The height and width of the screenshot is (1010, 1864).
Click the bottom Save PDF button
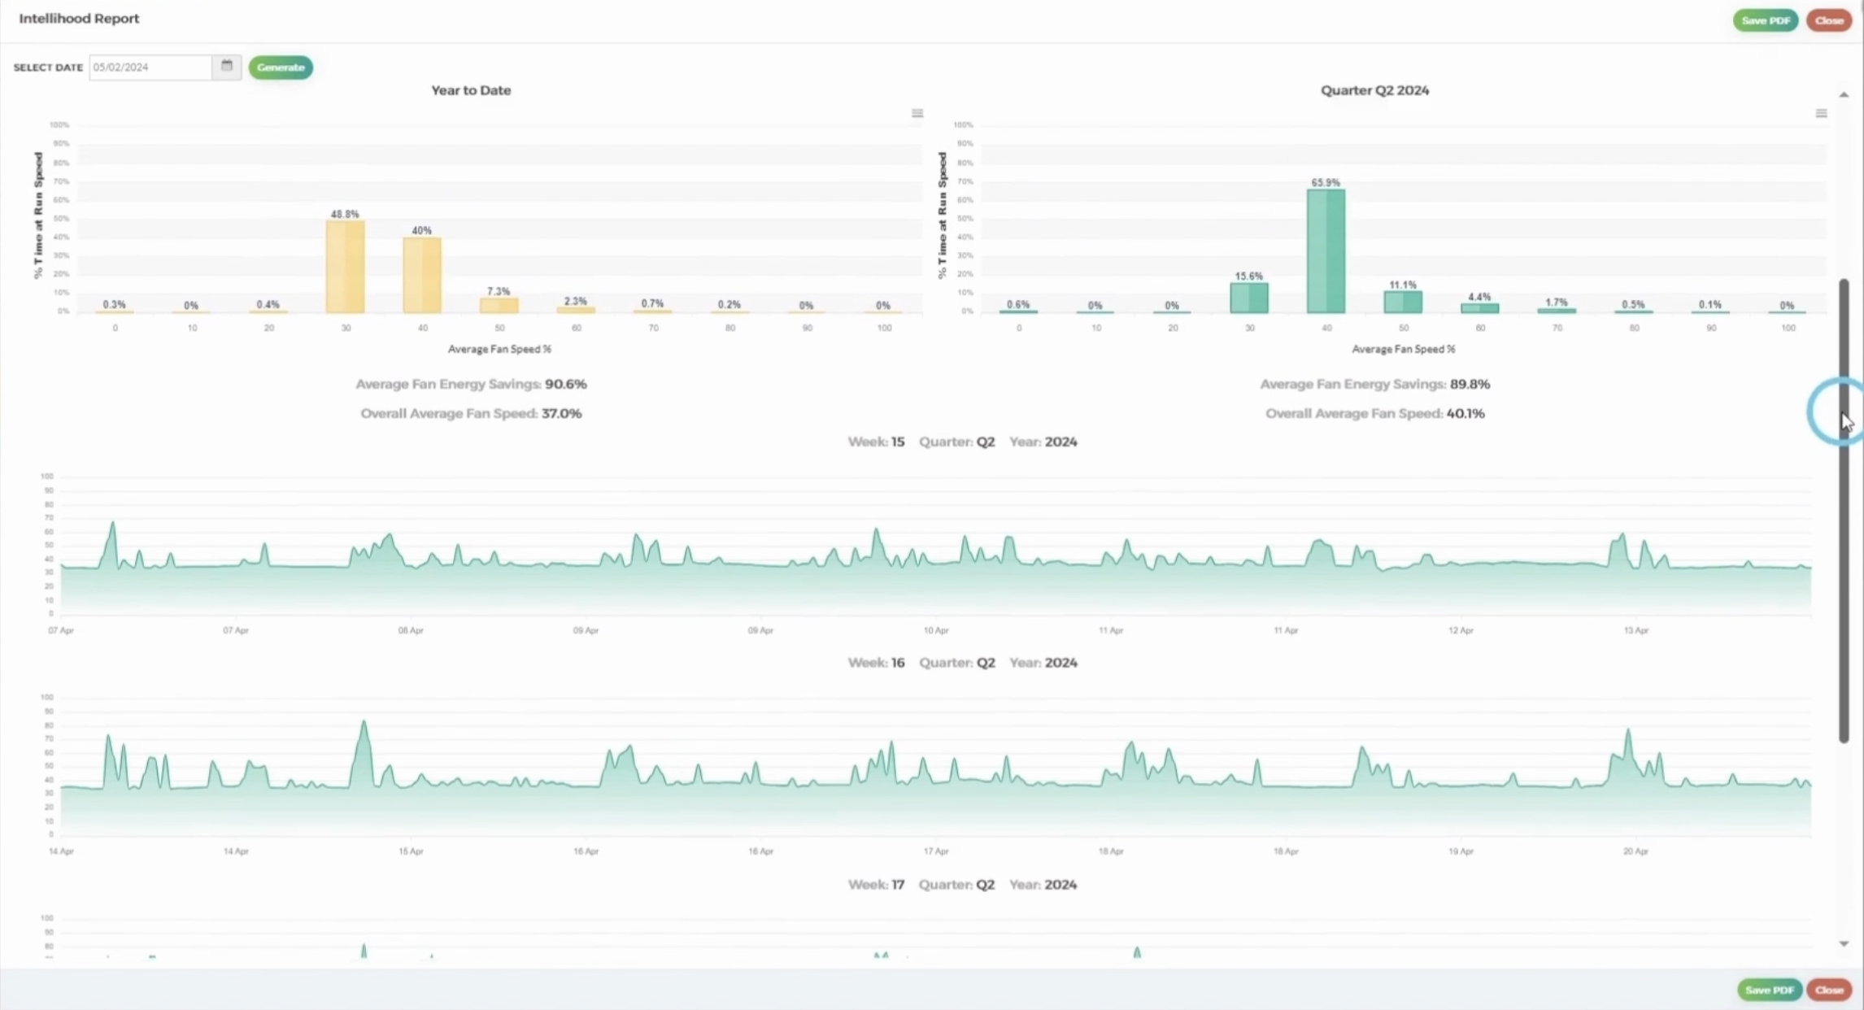(x=1769, y=990)
